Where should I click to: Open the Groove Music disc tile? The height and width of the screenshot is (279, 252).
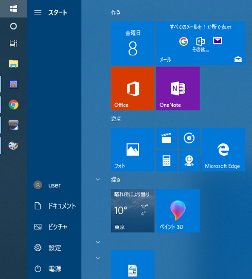tap(189, 138)
